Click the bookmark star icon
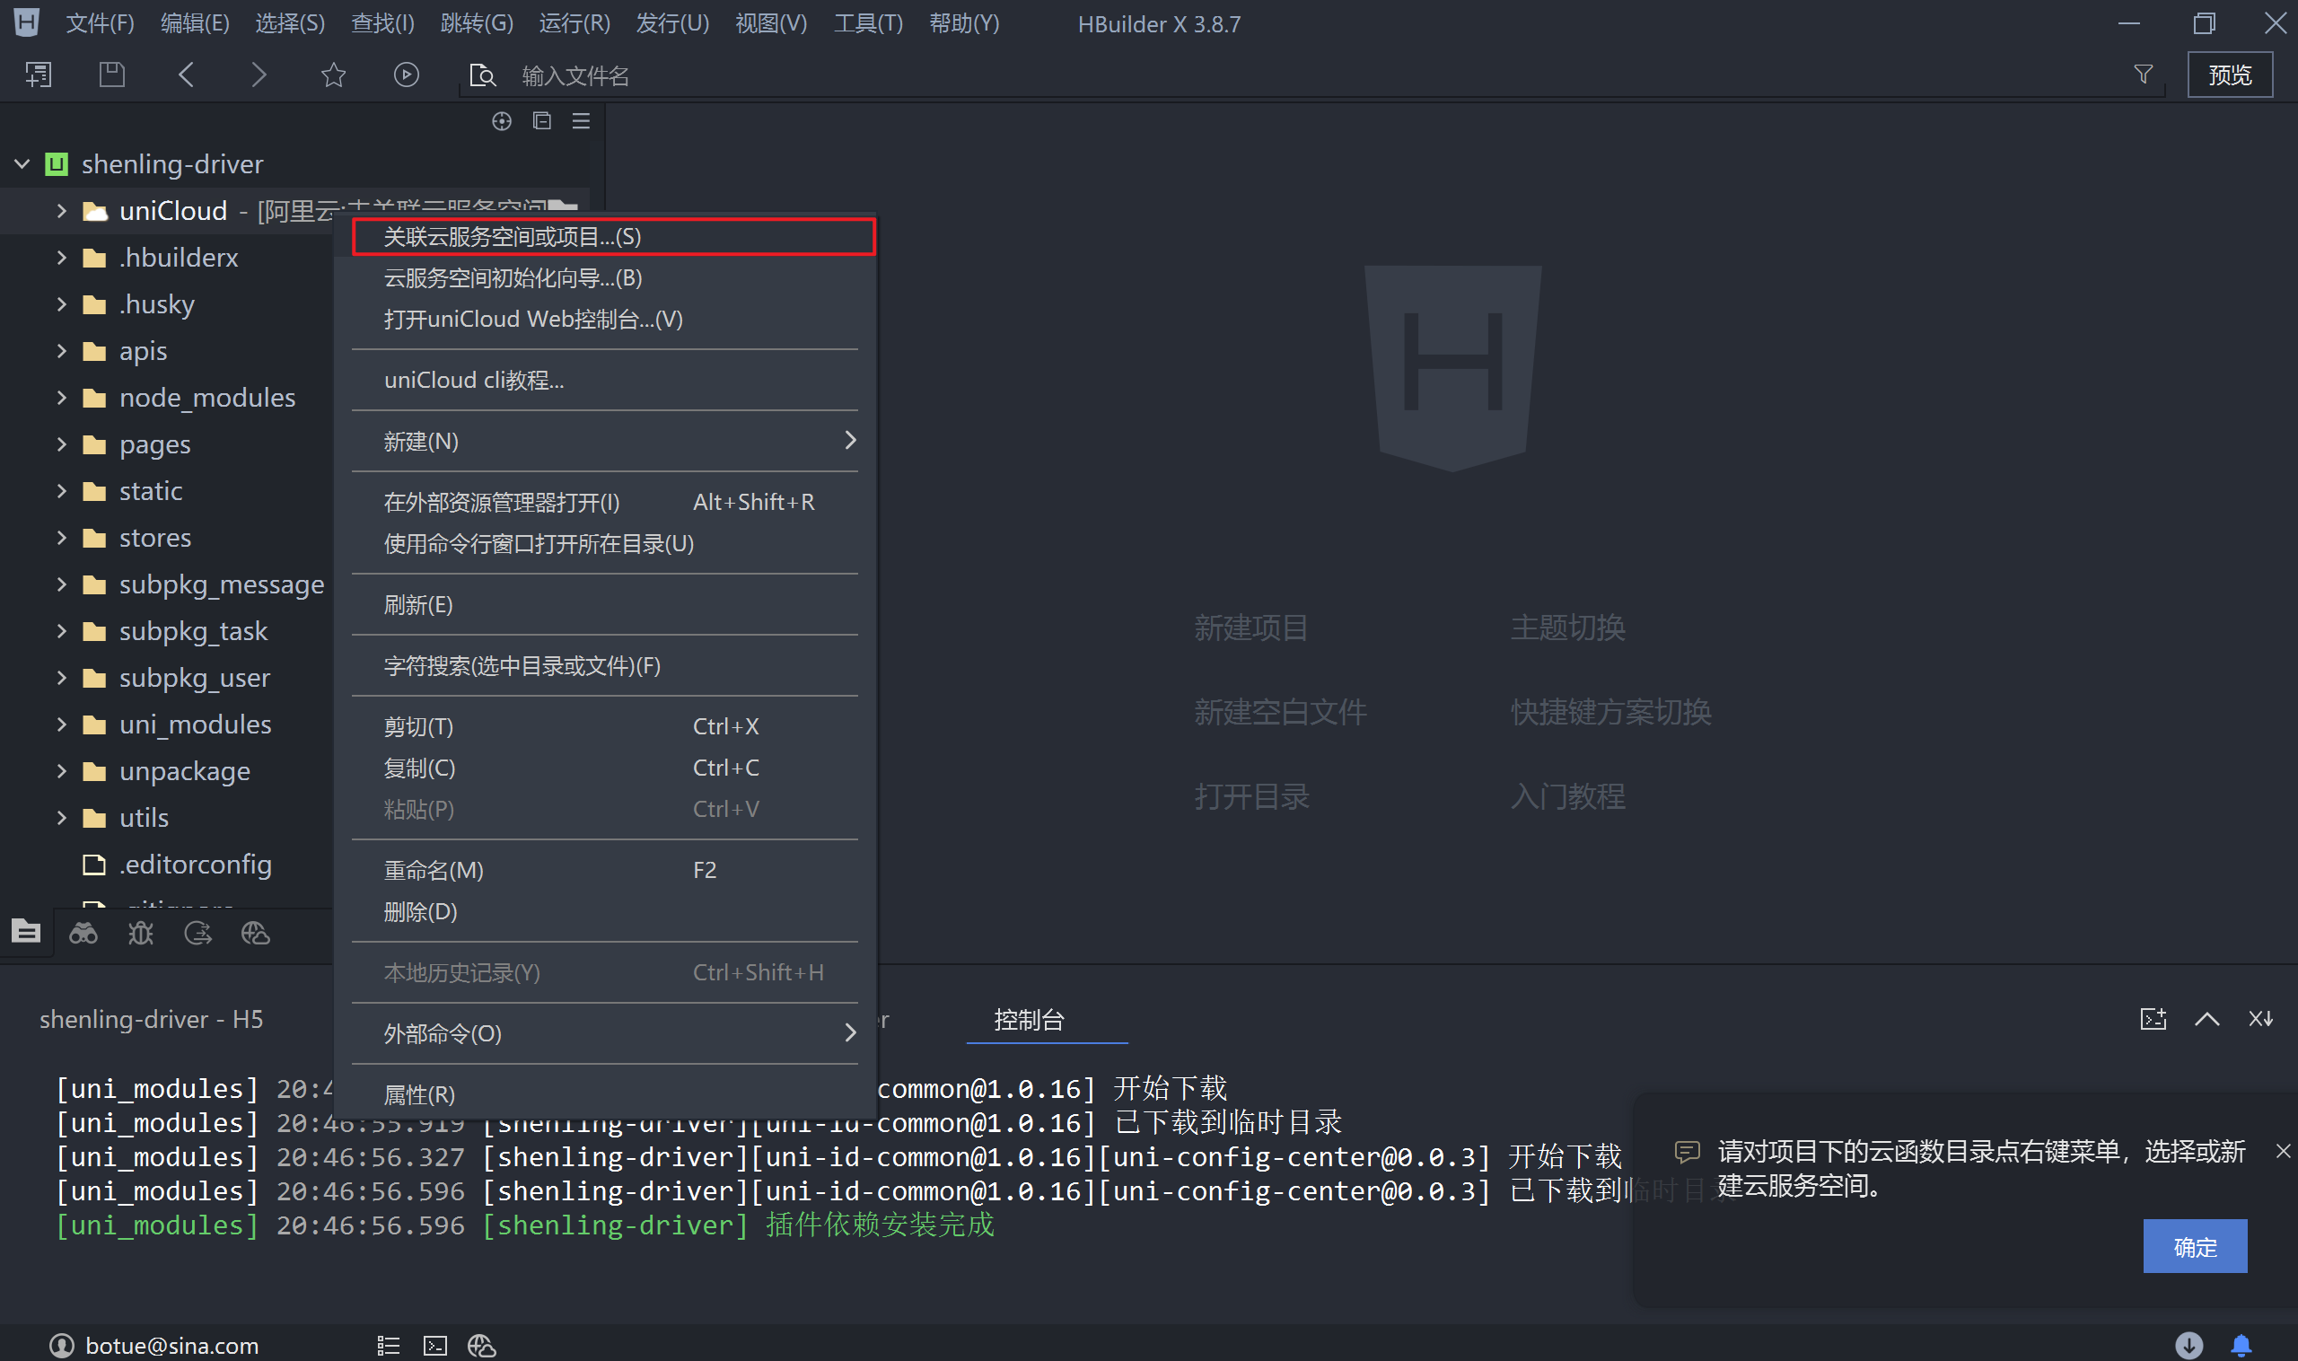The image size is (2298, 1361). click(x=333, y=75)
